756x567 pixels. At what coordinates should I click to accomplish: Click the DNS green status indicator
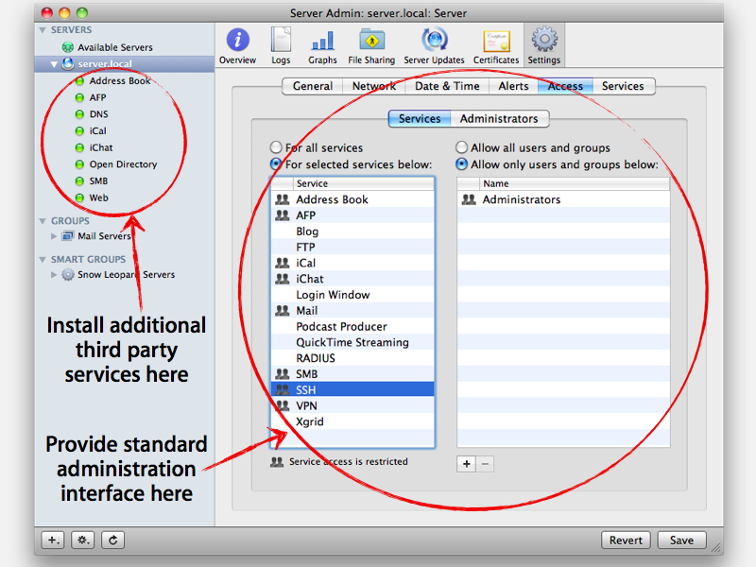coord(79,114)
